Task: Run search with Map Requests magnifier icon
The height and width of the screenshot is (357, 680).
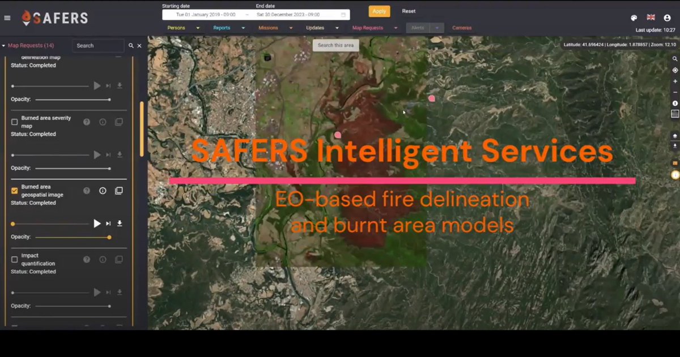Action: [x=131, y=46]
